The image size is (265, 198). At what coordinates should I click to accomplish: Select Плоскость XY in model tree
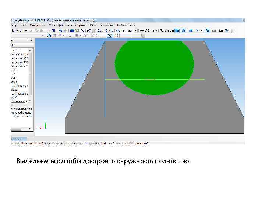(x=20, y=58)
